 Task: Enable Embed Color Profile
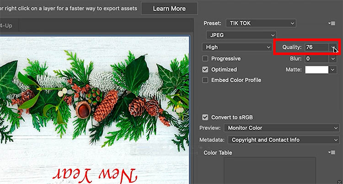(x=205, y=80)
